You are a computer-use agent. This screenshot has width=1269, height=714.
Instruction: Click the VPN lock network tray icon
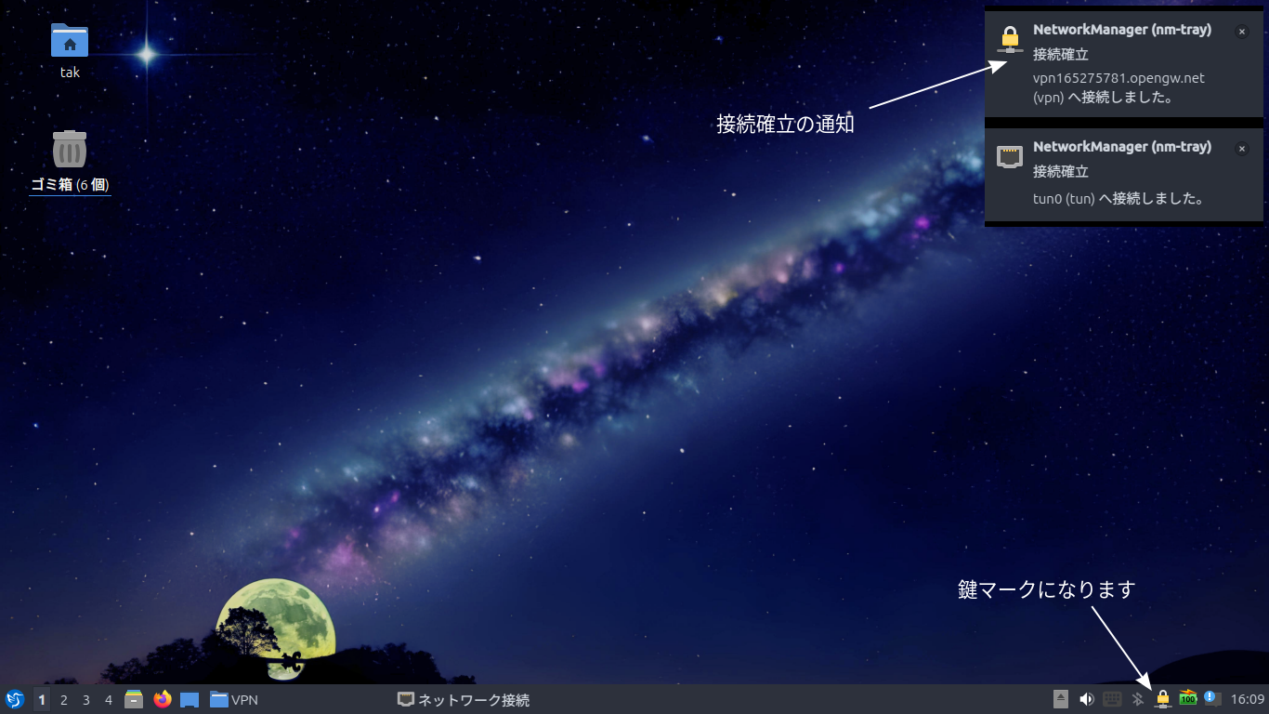point(1162,699)
